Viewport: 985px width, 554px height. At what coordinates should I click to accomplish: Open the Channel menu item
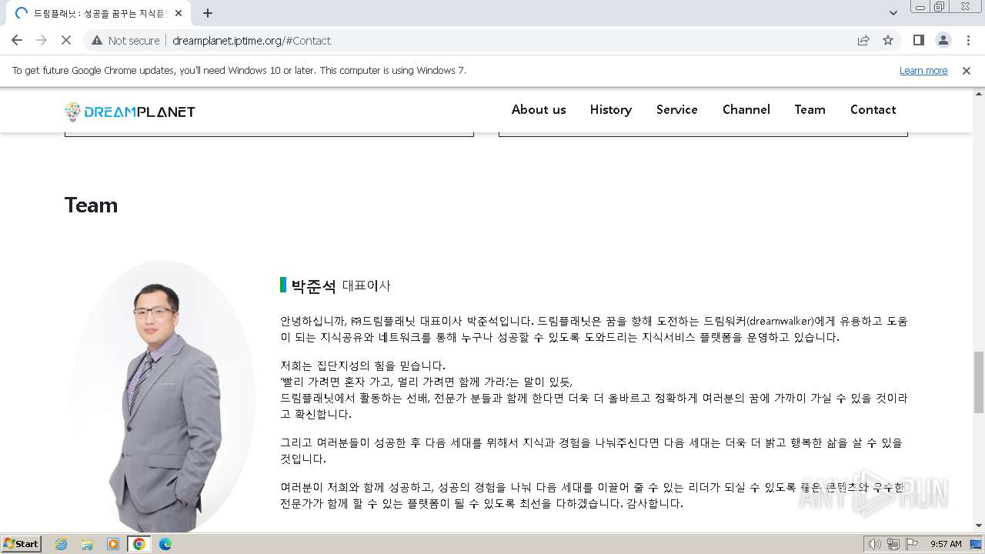[x=746, y=109]
